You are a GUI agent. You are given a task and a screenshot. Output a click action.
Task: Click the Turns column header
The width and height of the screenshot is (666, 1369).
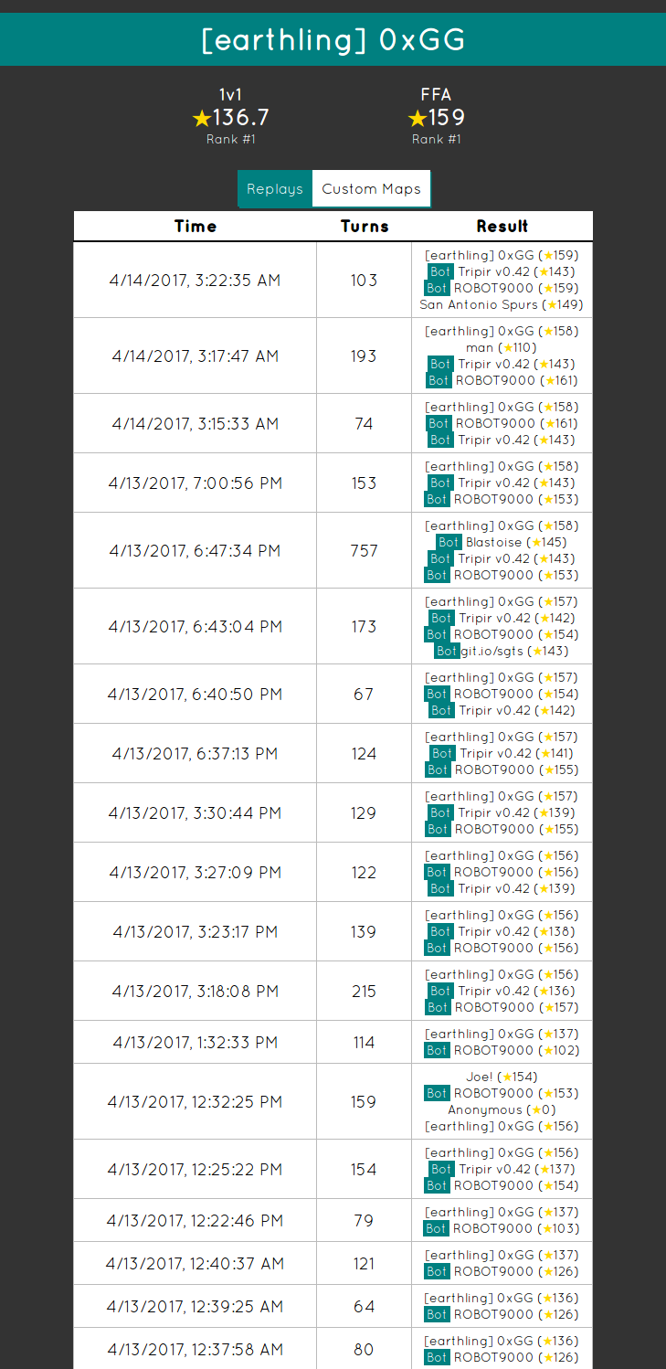(x=365, y=227)
